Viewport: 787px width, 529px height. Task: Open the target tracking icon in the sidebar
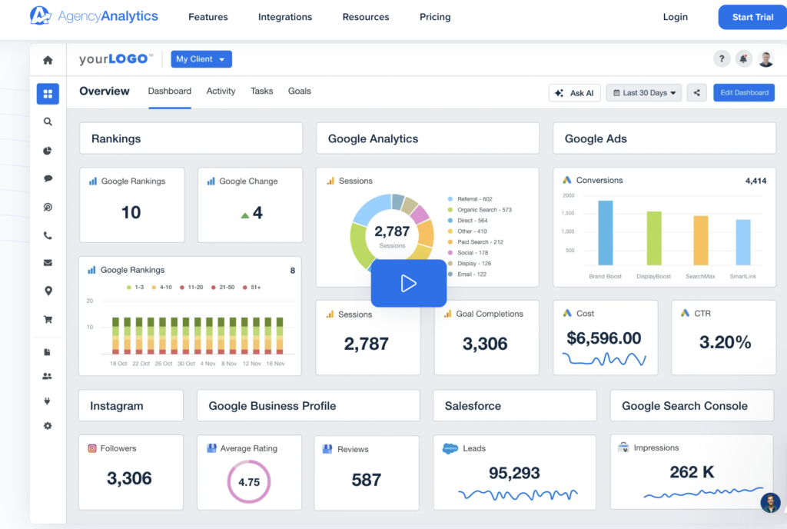[x=48, y=208]
